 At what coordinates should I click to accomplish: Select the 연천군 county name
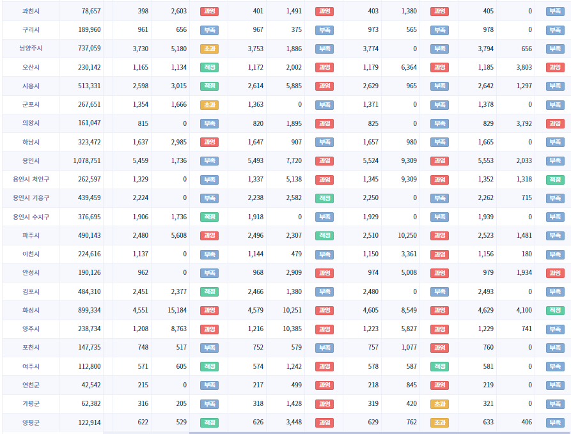[x=31, y=385]
